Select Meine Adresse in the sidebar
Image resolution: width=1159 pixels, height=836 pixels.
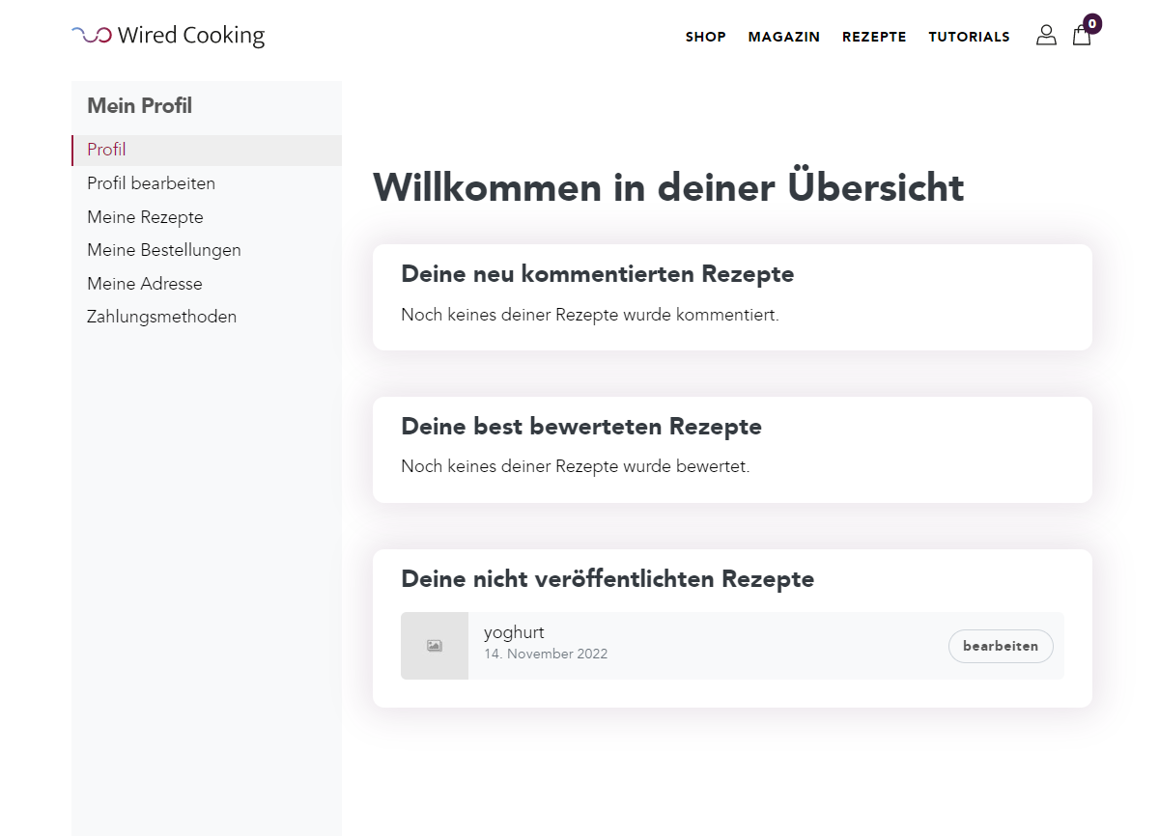coord(145,284)
